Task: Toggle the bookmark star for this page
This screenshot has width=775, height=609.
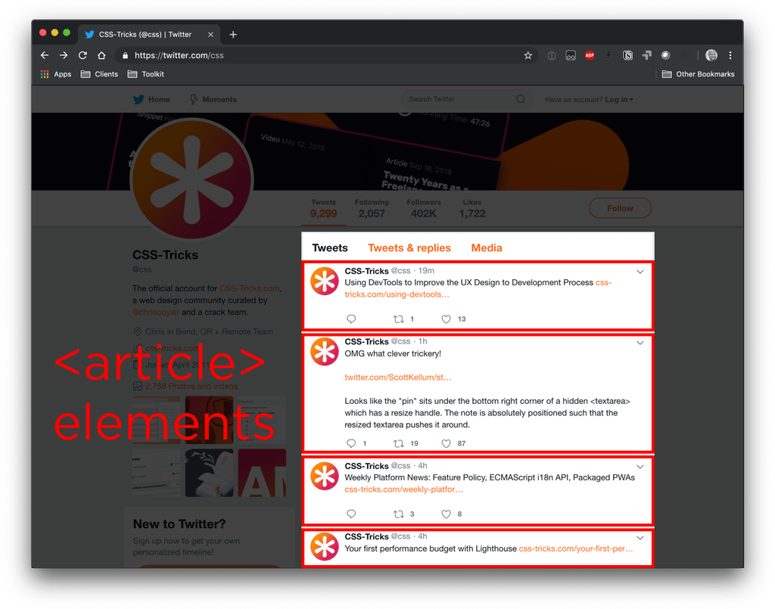Action: click(x=528, y=54)
